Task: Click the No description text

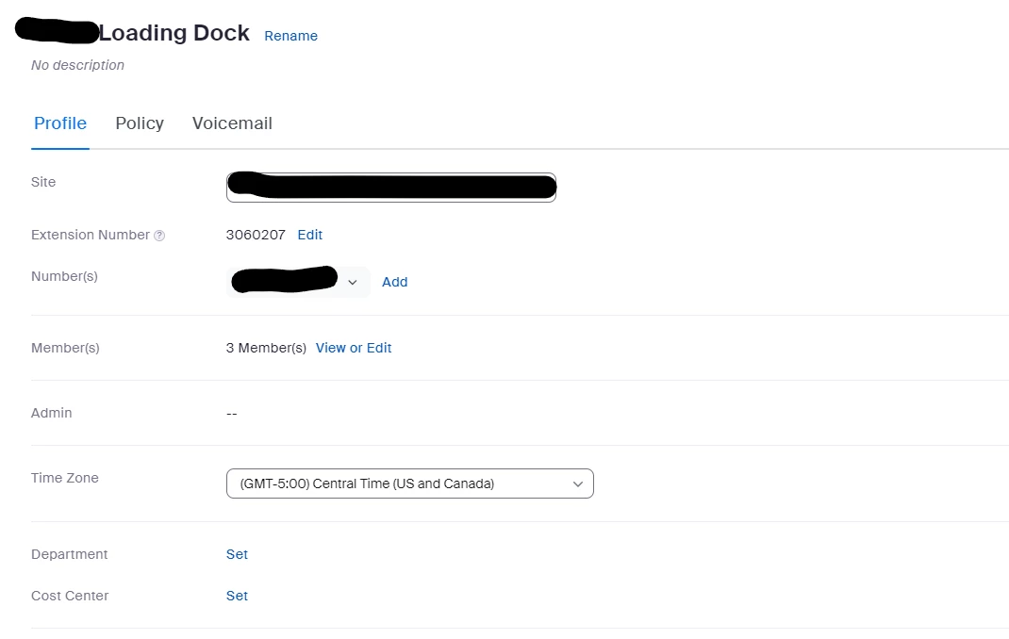Action: [78, 65]
